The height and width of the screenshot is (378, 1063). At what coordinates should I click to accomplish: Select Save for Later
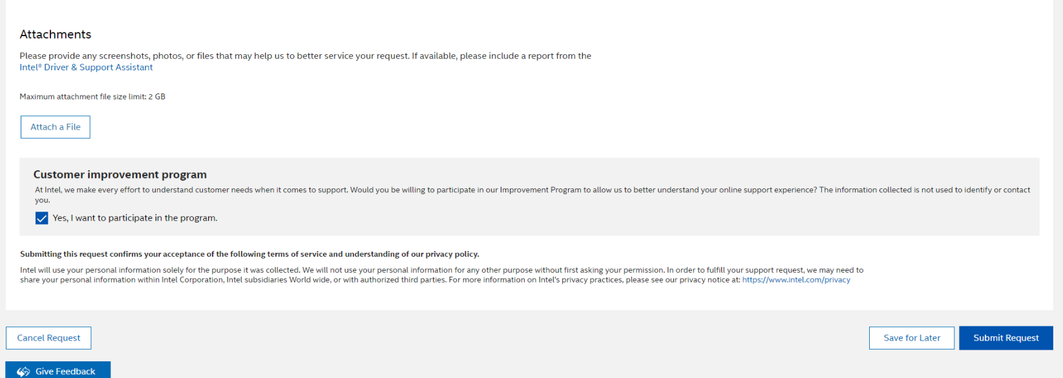pyautogui.click(x=912, y=338)
